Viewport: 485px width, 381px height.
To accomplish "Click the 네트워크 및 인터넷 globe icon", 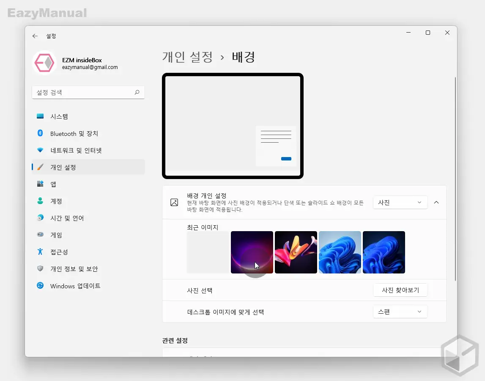I will (x=40, y=150).
